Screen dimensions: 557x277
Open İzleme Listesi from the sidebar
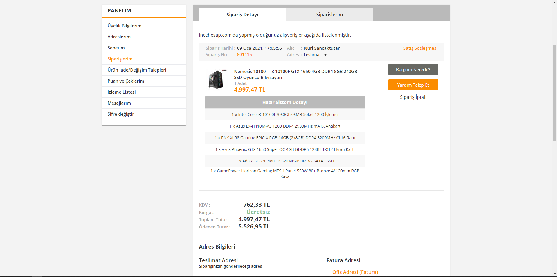point(122,92)
